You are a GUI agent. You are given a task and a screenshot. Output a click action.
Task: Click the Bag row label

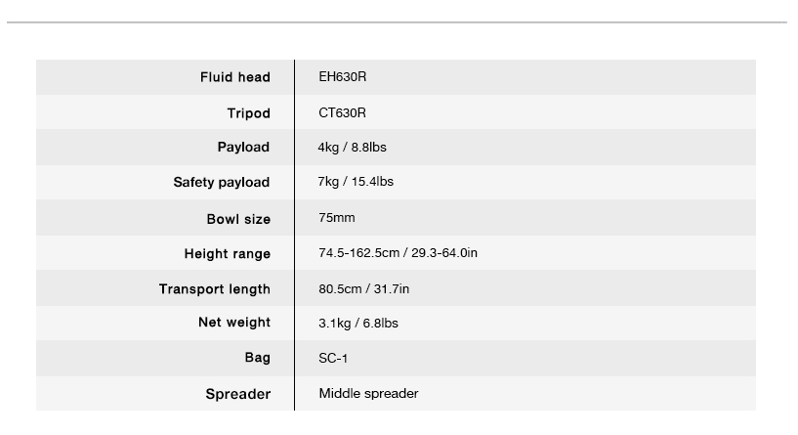click(x=258, y=358)
